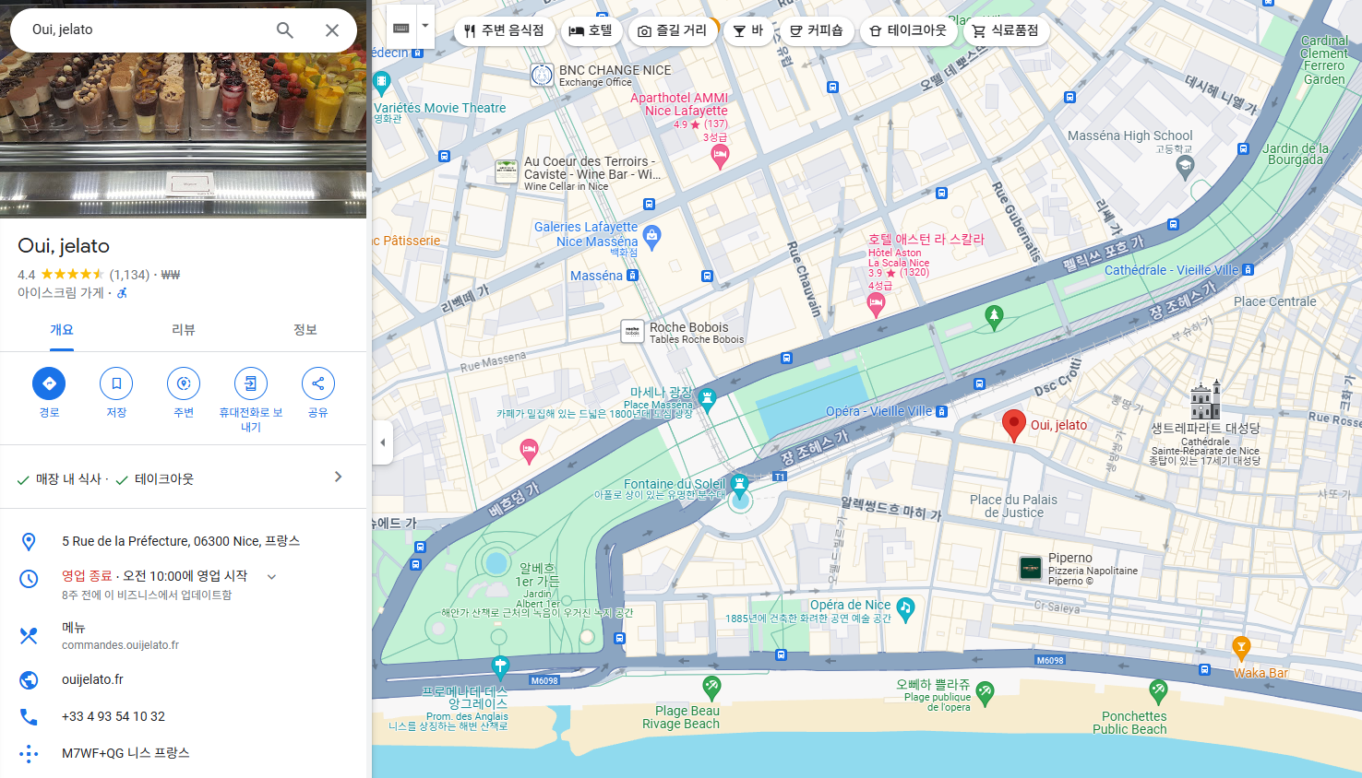Screen dimensions: 1362x778
Task: Click Place Massena landmark marker
Action: point(708,399)
